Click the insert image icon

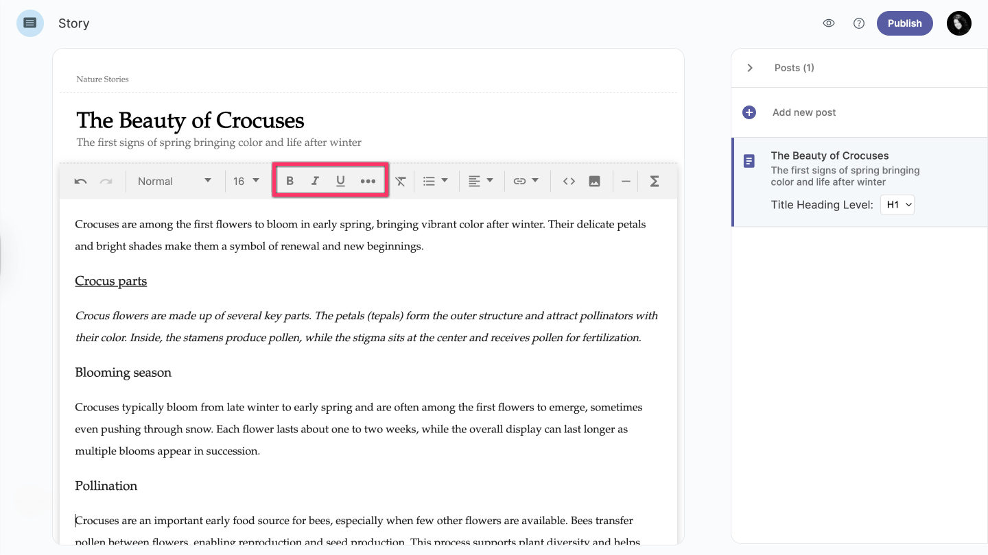(x=594, y=182)
